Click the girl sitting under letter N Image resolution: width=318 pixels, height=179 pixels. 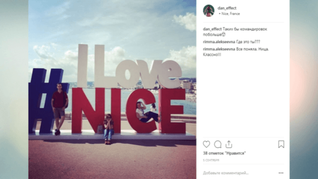tap(109, 129)
